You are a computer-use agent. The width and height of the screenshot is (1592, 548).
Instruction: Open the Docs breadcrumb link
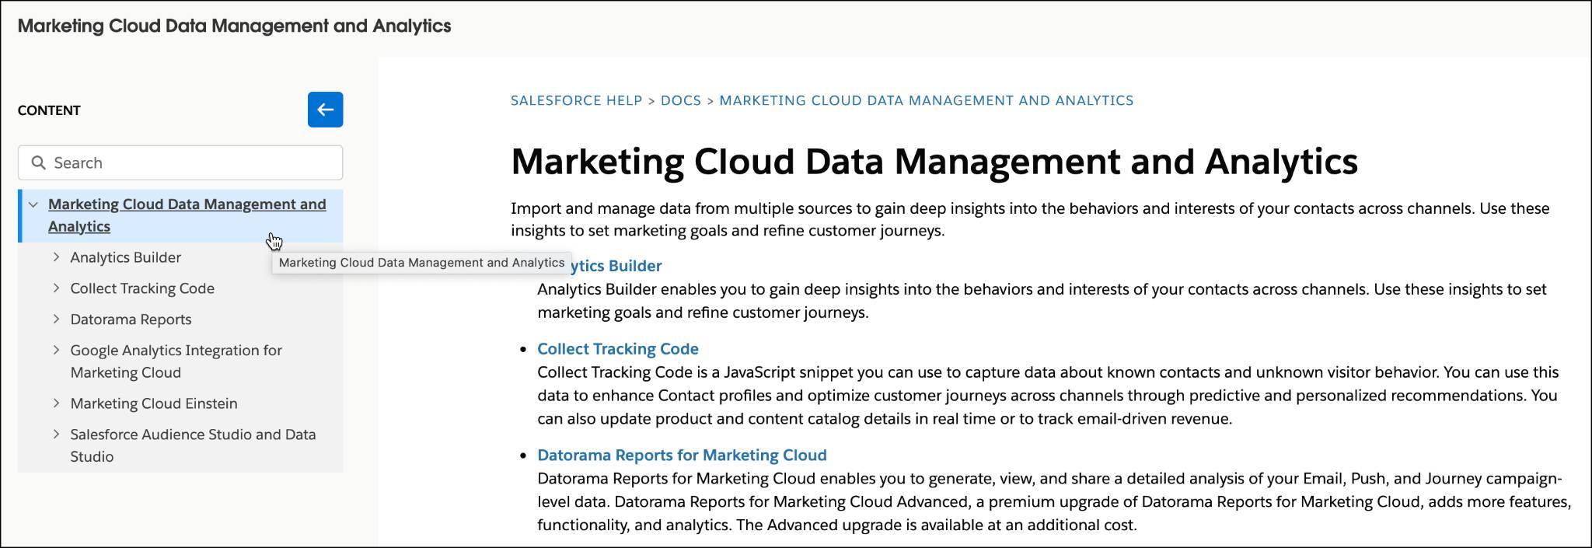tap(681, 100)
